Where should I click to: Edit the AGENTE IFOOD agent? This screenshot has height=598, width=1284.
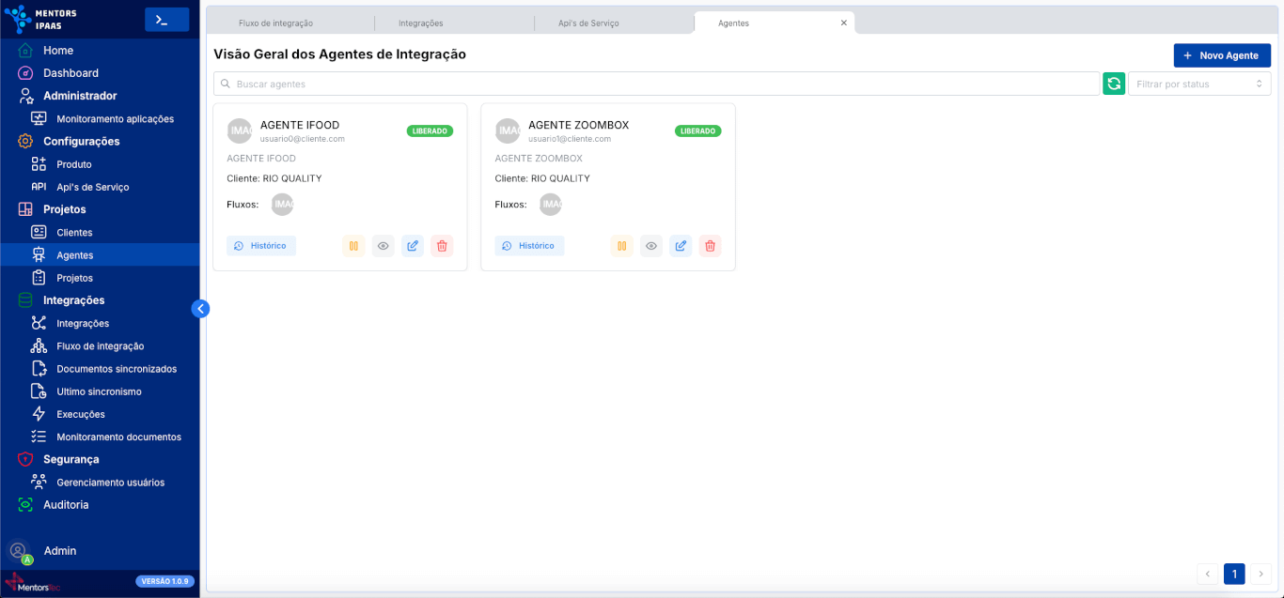tap(412, 246)
